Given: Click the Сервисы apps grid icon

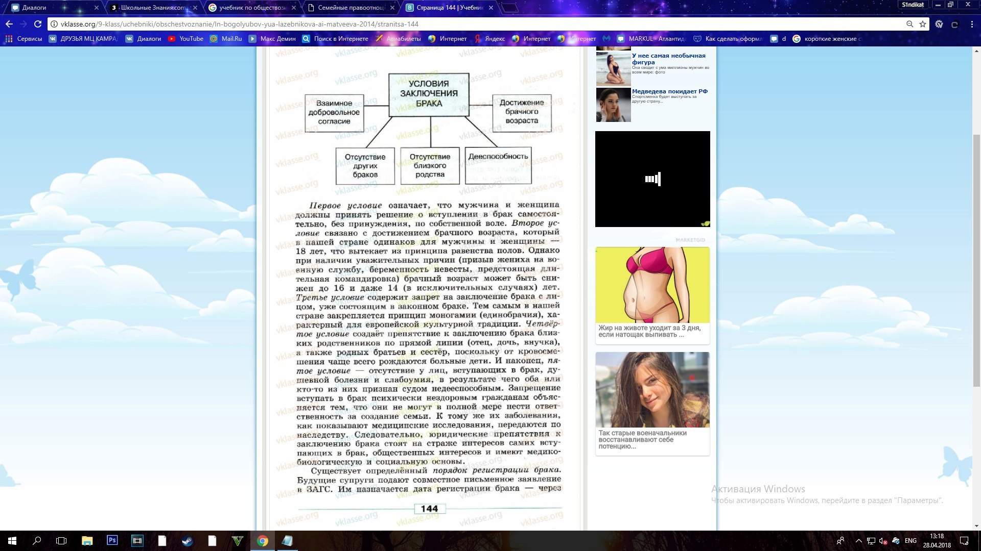Looking at the screenshot, I should point(9,39).
